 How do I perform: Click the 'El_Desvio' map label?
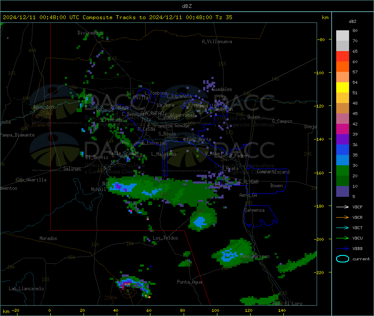97,157
